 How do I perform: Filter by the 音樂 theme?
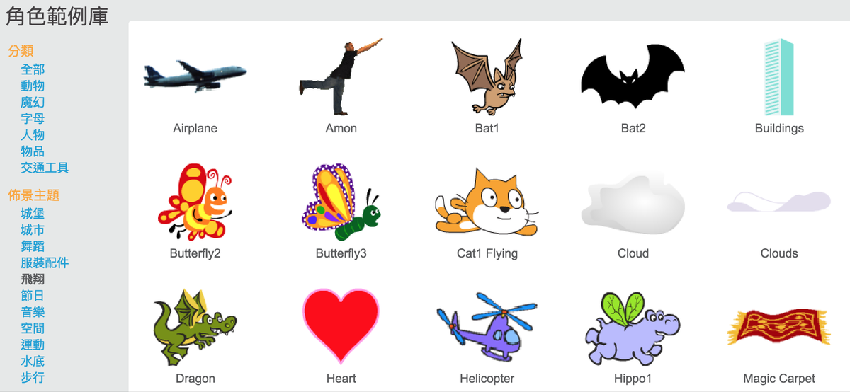33,311
